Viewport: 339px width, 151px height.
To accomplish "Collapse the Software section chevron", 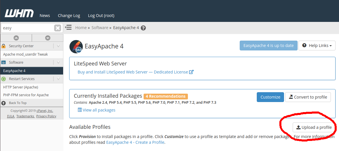I will 58,62.
